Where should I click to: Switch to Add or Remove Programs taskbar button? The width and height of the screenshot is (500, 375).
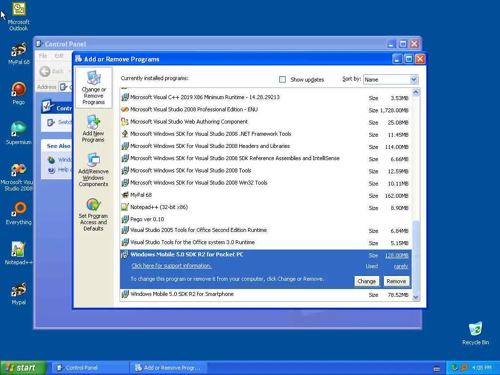169,368
